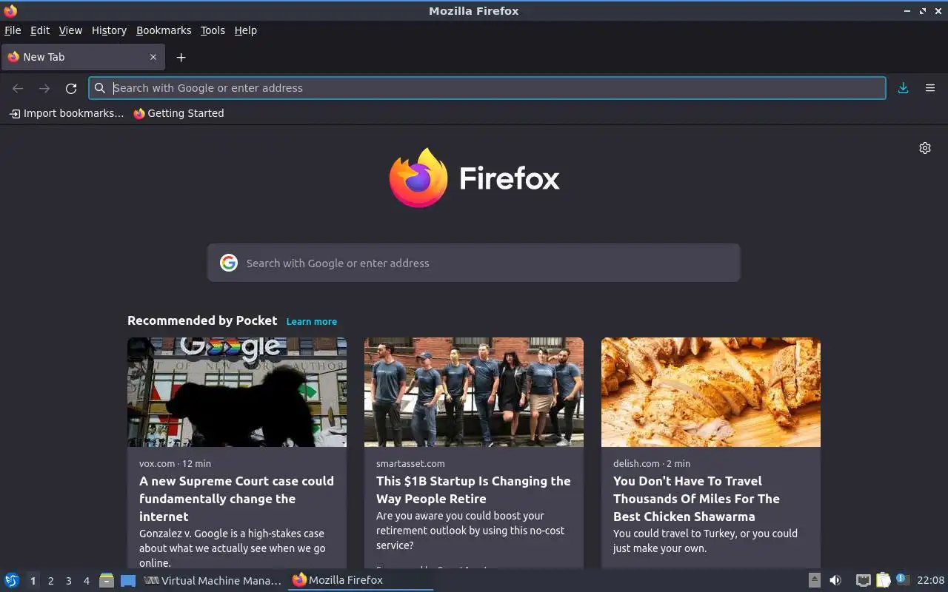Screen dimensions: 948x592
Task: Minimize the Firefox window
Action: pos(907,11)
